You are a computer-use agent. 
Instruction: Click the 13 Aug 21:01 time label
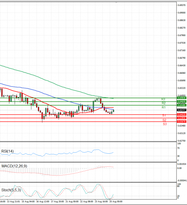[13, 202]
